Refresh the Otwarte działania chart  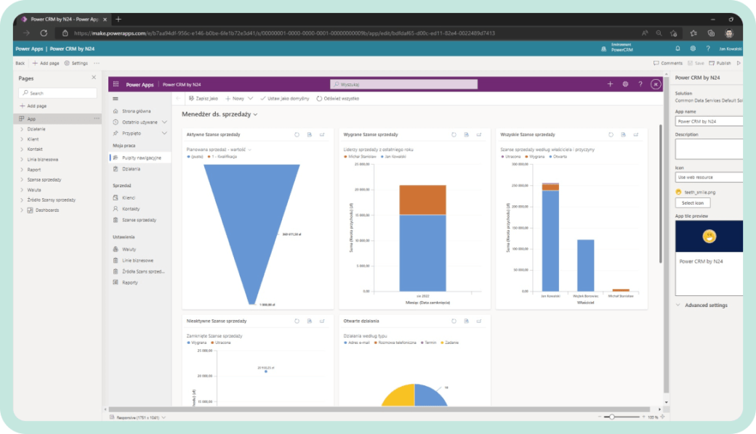pyautogui.click(x=454, y=321)
